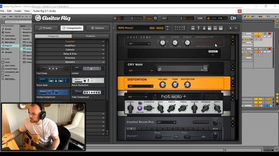Expand the Cabinets category

(x=70, y=50)
